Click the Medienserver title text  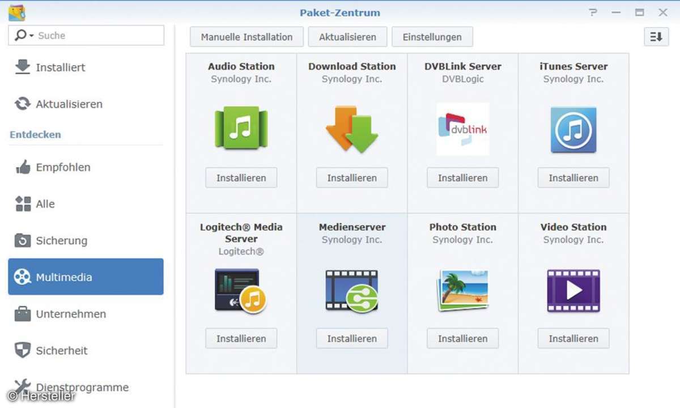352,227
